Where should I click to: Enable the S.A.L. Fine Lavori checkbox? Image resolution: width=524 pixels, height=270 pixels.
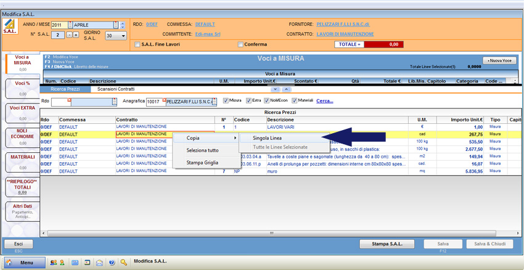tap(137, 44)
